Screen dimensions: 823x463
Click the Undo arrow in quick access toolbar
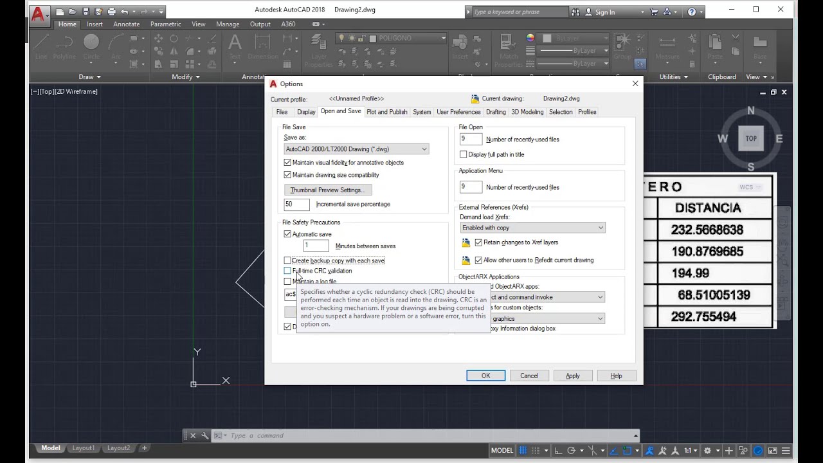coord(125,12)
